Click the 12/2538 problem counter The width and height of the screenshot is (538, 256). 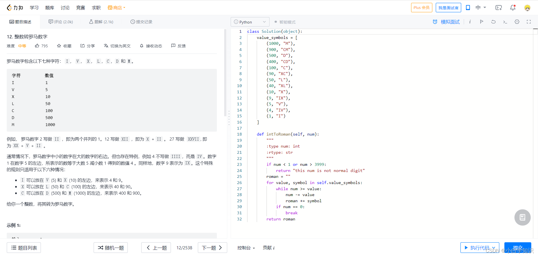(184, 248)
